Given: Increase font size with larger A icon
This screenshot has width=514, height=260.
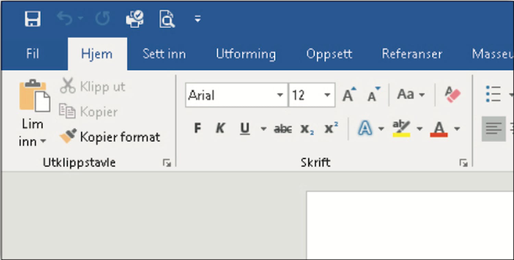Looking at the screenshot, I should (349, 95).
